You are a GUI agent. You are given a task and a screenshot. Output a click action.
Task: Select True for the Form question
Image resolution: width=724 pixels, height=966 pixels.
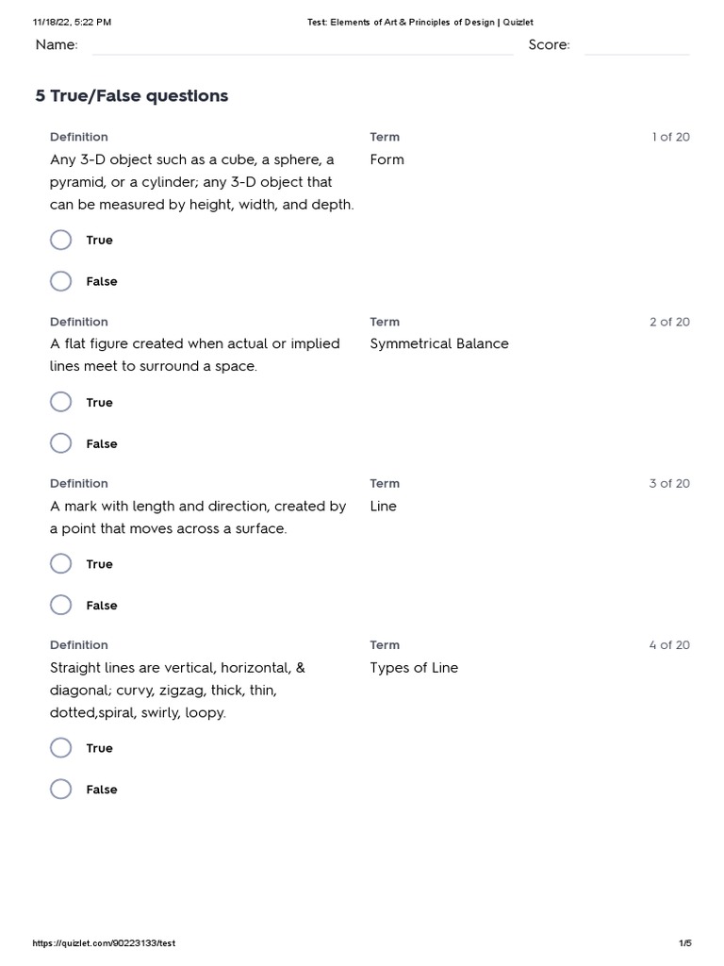point(61,241)
